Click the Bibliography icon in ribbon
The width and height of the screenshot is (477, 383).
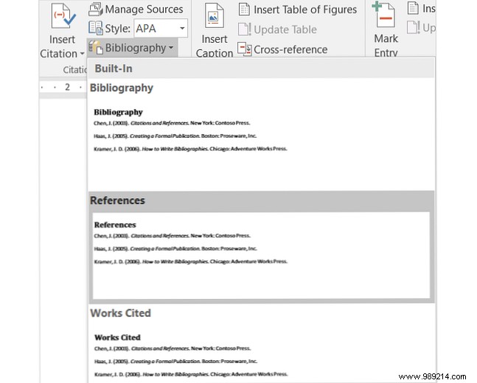coord(96,48)
